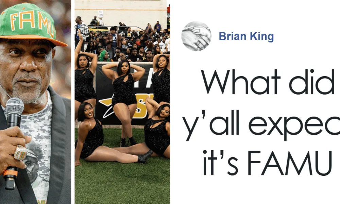
Task: Open the dancers on field photo
Action: tap(122, 102)
